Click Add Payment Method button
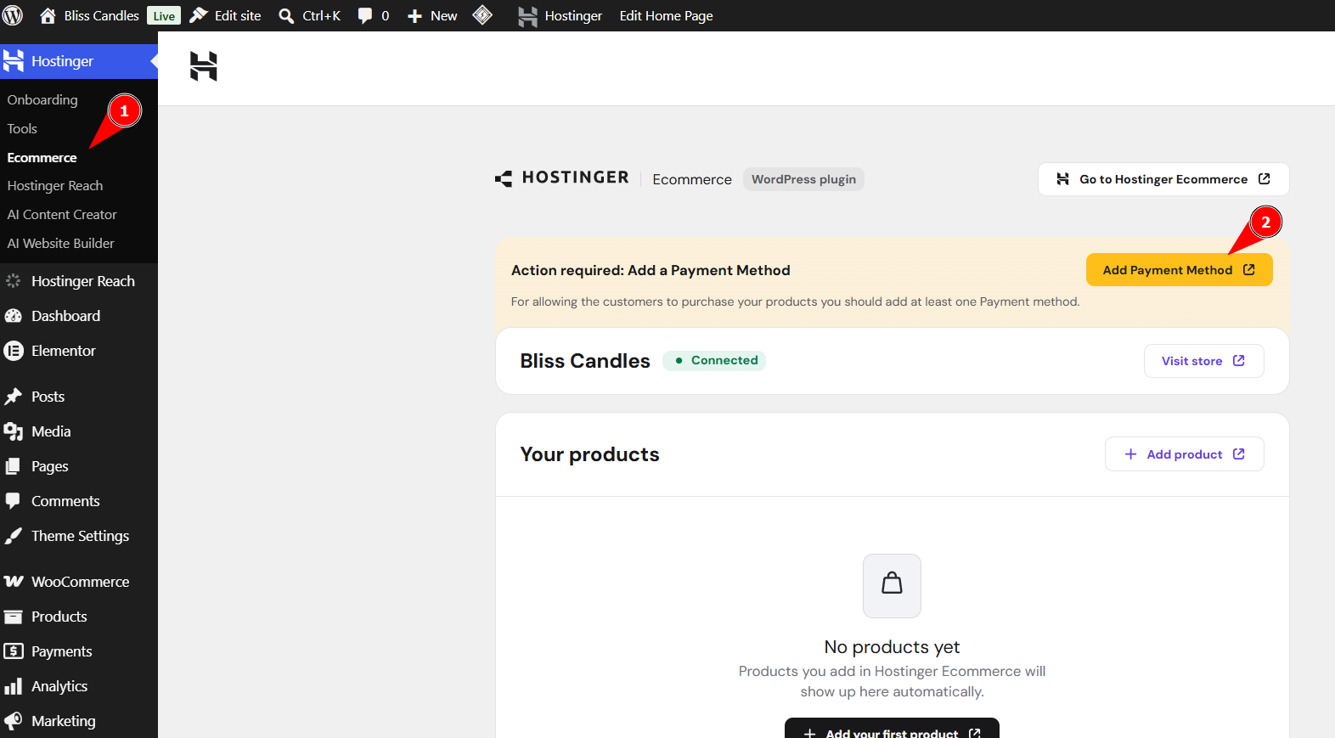Image resolution: width=1335 pixels, height=738 pixels. point(1179,270)
